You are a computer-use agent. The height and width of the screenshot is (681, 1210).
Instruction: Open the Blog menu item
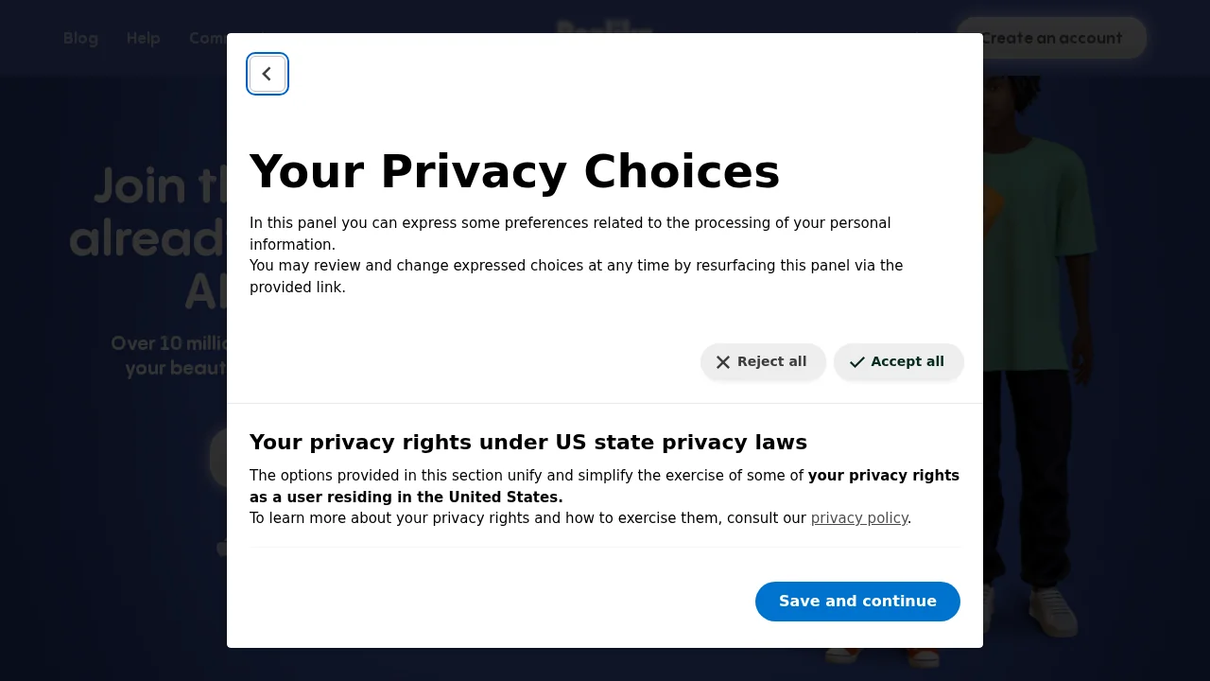(x=80, y=38)
